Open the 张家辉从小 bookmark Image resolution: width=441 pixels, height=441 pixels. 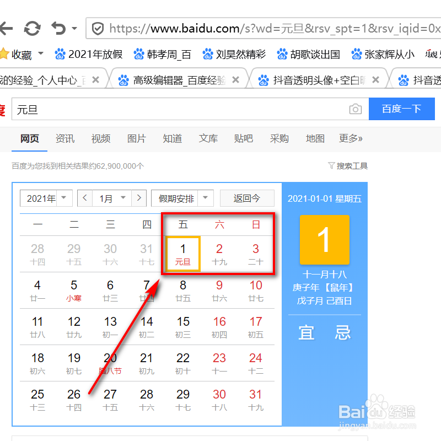[383, 54]
